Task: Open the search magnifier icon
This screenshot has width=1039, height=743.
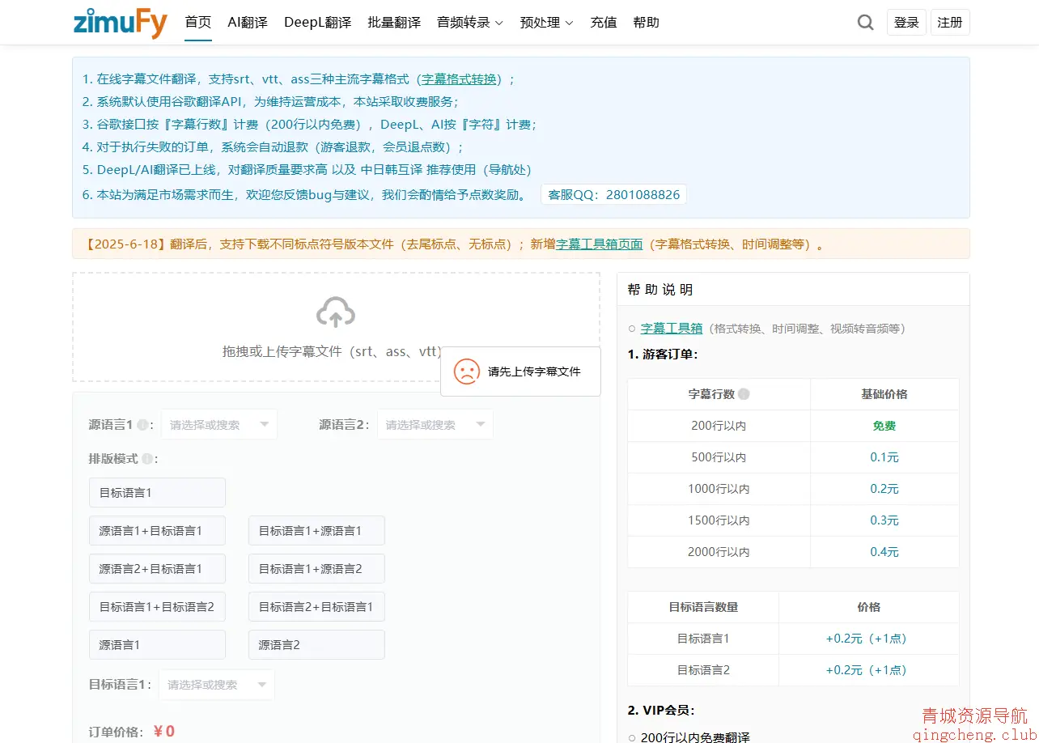Action: 865,23
